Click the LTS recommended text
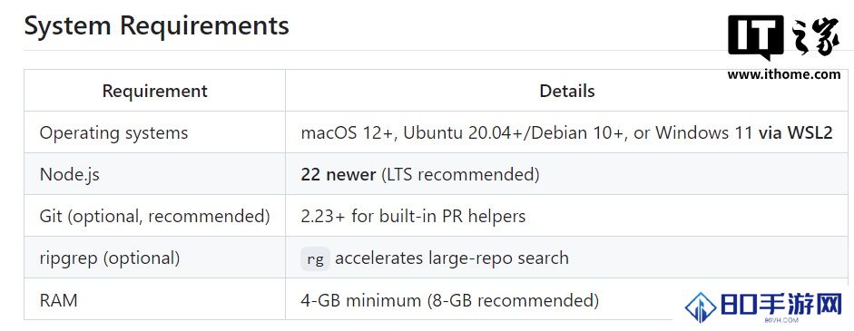 pyautogui.click(x=460, y=175)
